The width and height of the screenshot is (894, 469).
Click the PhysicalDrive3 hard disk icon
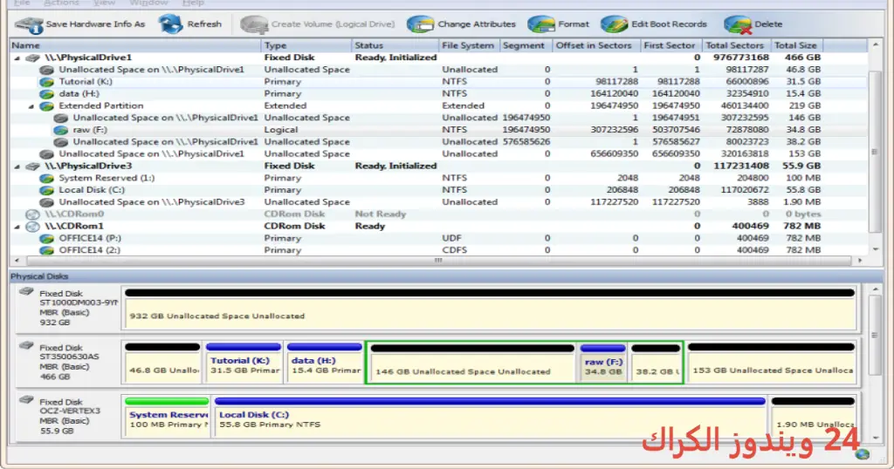coord(33,167)
